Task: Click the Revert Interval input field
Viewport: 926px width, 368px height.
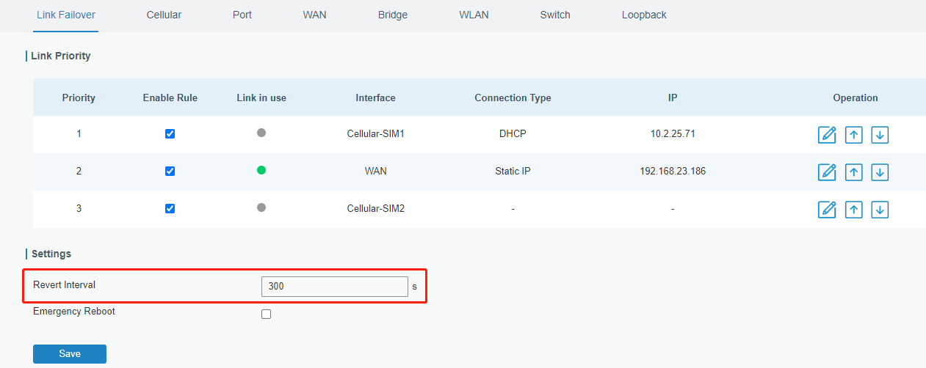Action: (x=334, y=287)
